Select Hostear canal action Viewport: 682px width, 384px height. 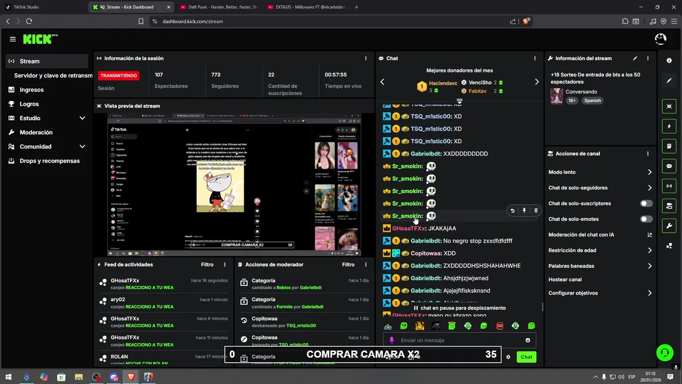click(565, 279)
